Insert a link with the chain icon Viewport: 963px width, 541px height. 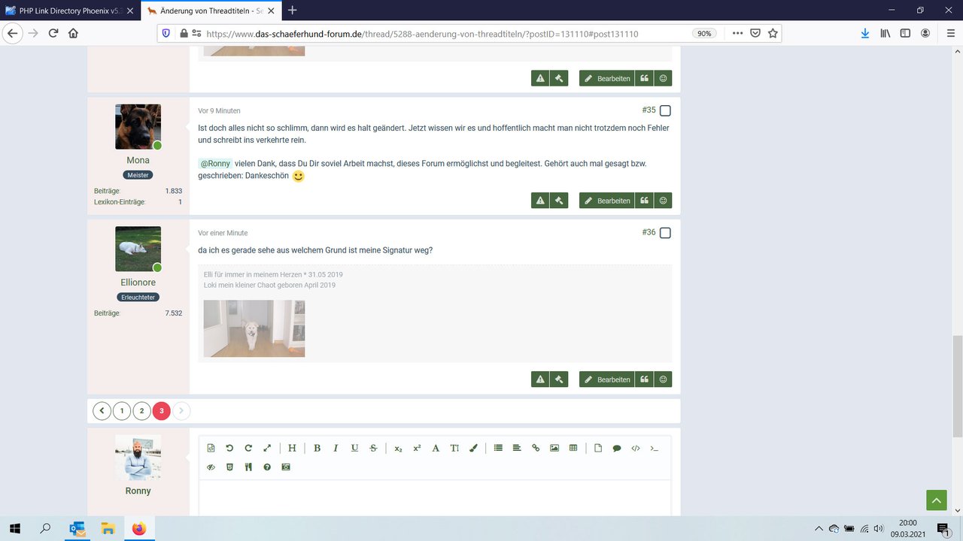coord(536,449)
